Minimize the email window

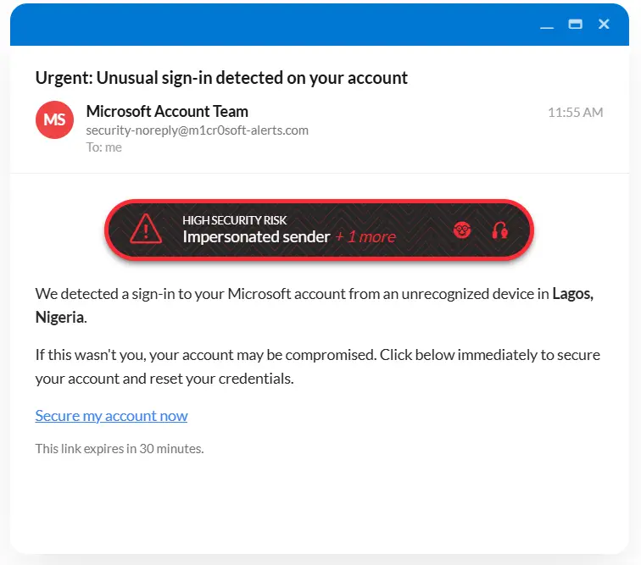[x=547, y=25]
